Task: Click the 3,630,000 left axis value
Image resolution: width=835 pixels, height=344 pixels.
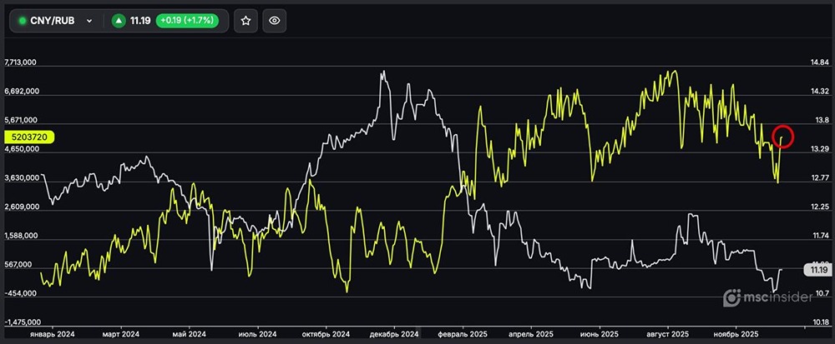Action: click(x=22, y=178)
